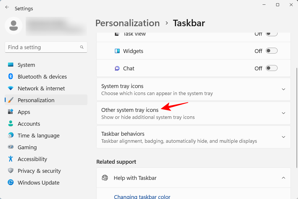Click the Windows Update refresh icon

click(x=11, y=183)
